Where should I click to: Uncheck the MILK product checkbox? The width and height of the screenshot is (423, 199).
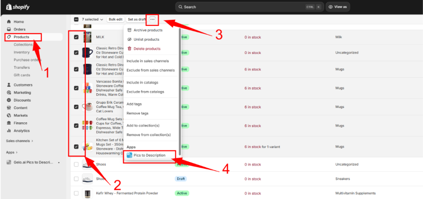76,37
